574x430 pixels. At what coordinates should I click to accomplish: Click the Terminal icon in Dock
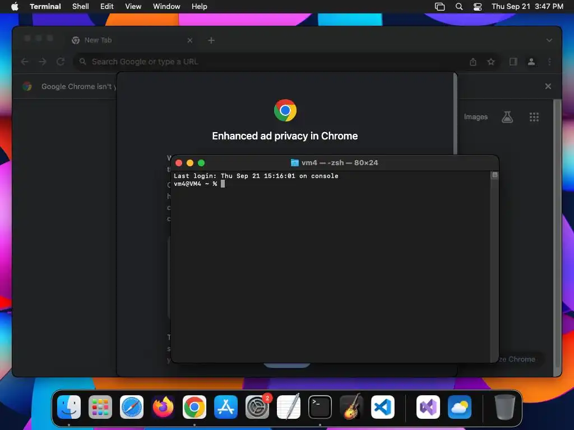pos(320,407)
